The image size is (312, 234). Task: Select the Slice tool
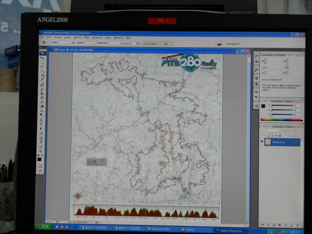point(42,80)
